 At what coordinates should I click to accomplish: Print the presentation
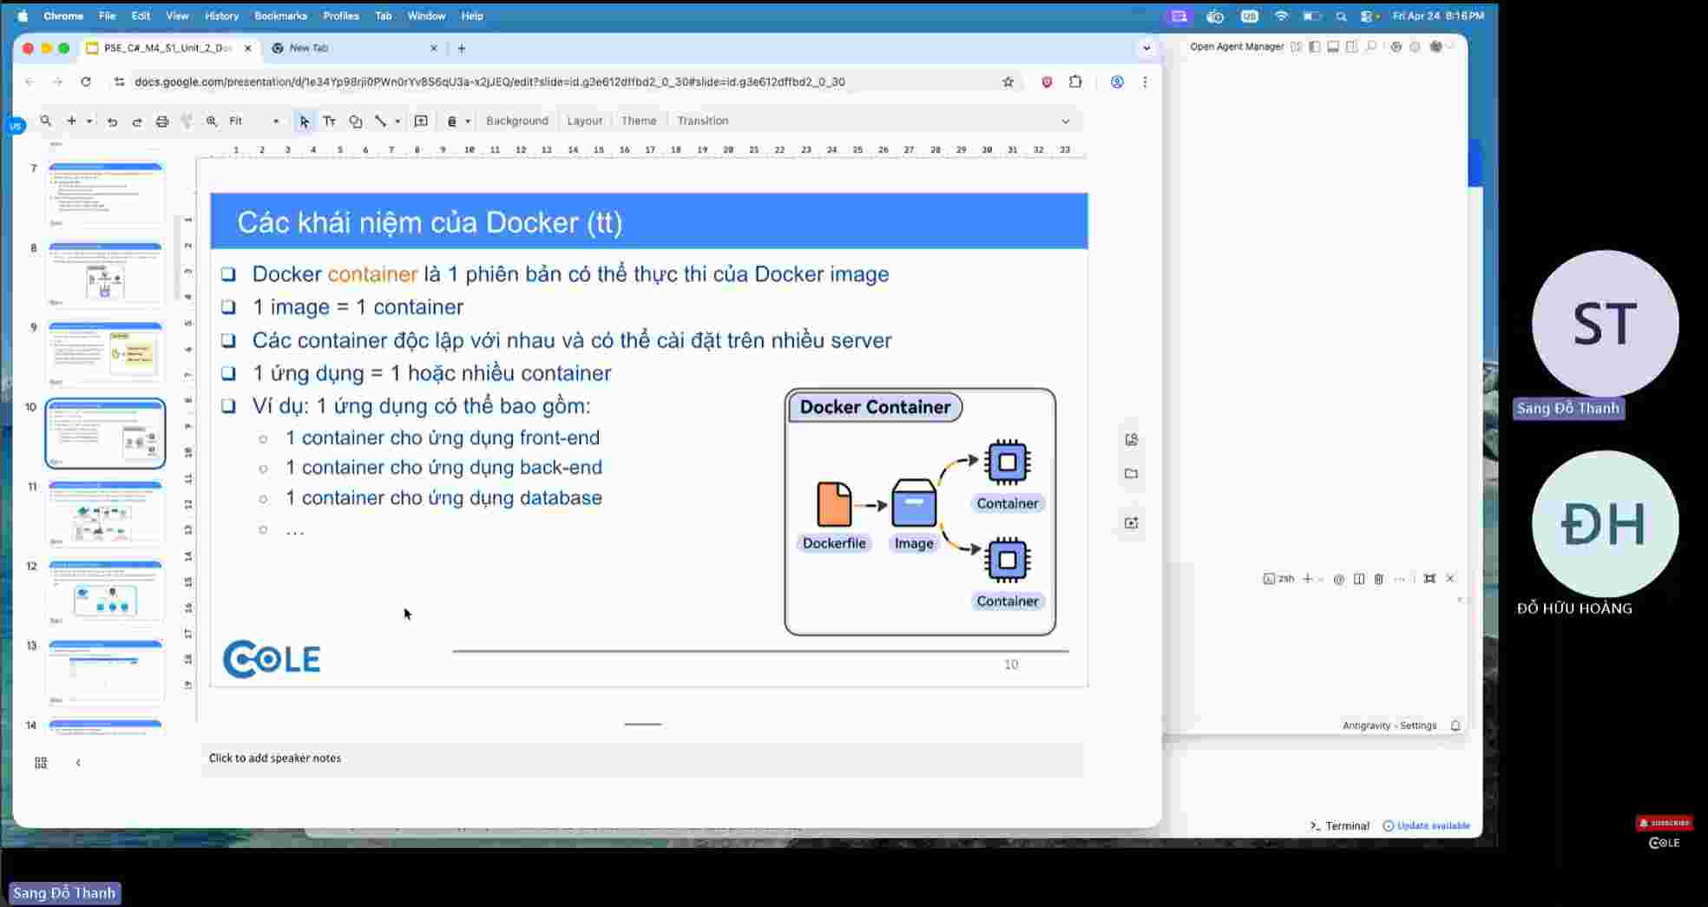(162, 122)
